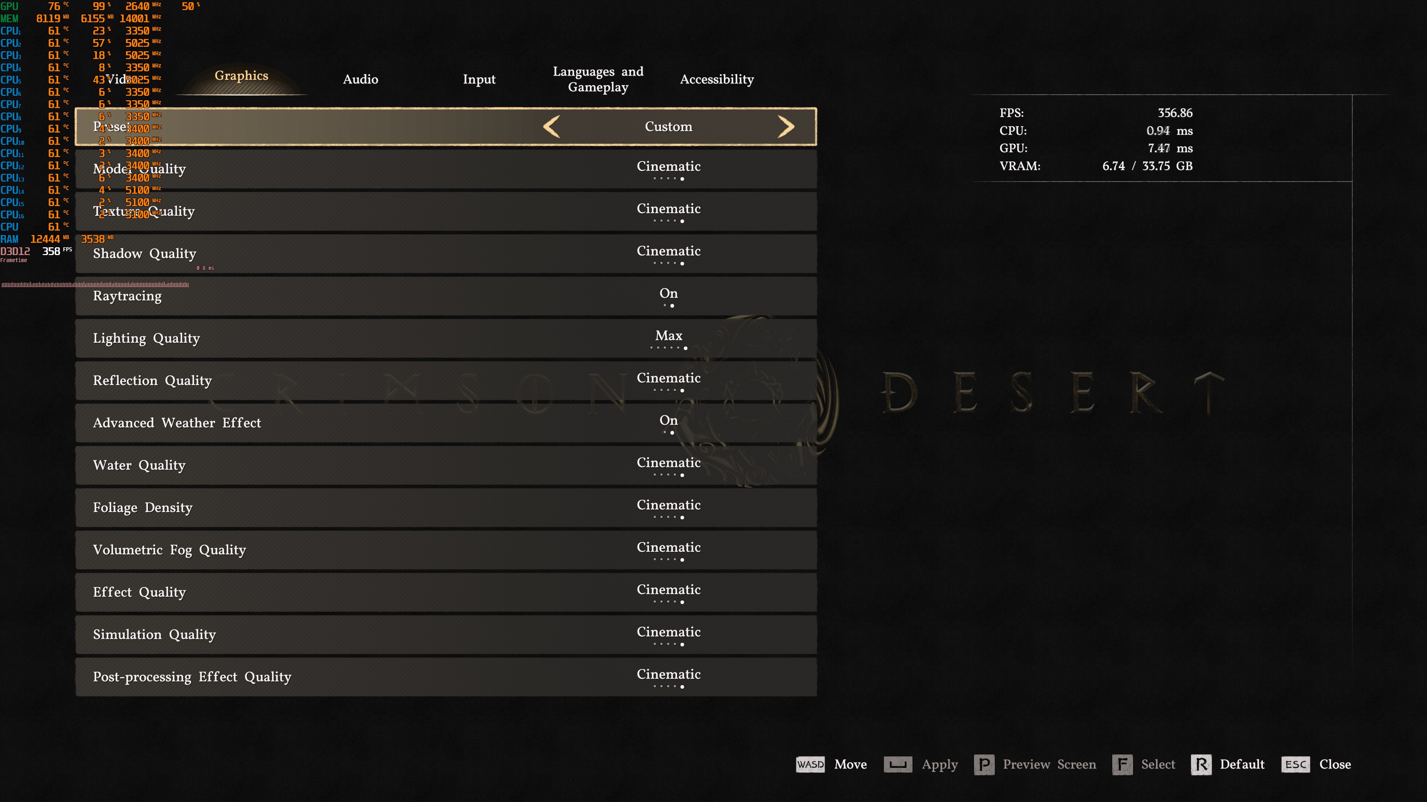
Task: Click the spacebar Apply key icon
Action: coord(897,764)
